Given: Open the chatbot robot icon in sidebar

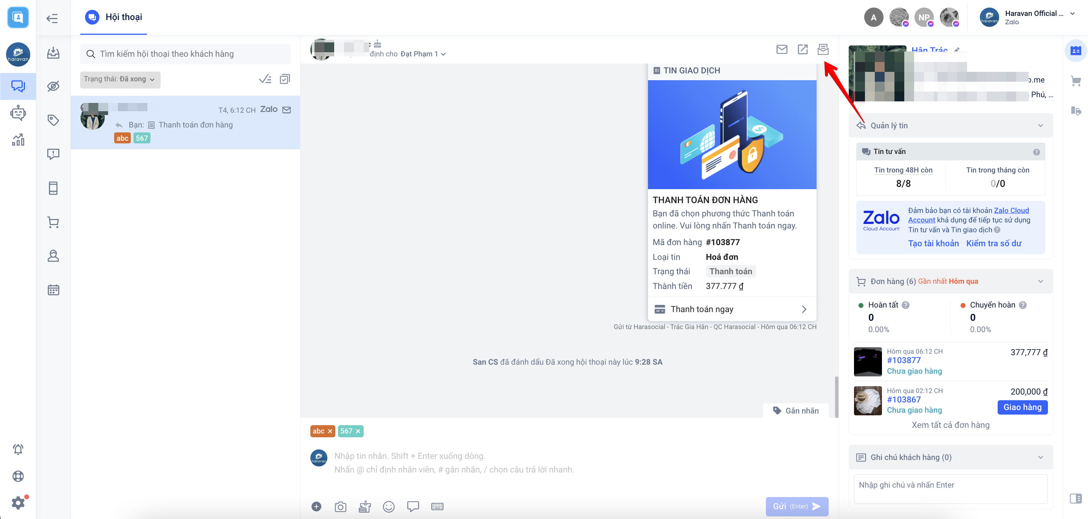Looking at the screenshot, I should point(18,113).
